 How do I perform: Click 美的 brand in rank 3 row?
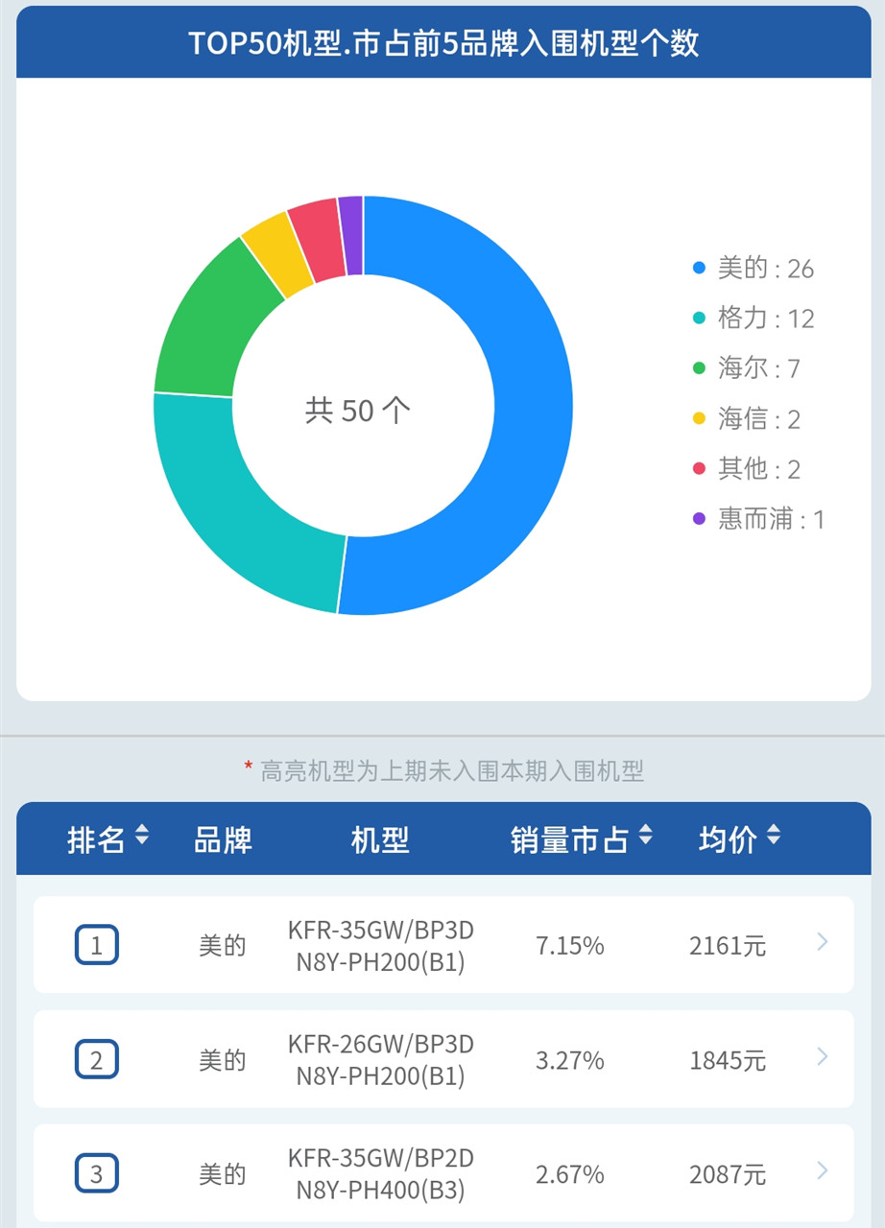223,1174
